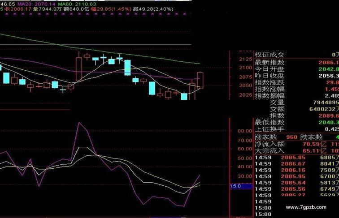
Task: Select the tick row priced 2086.16
Action: 297,170
